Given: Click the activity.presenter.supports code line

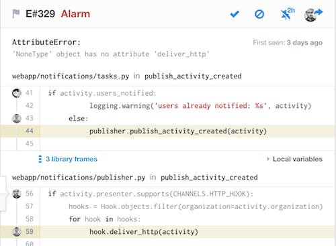Looking at the screenshot, I should tap(151, 194).
